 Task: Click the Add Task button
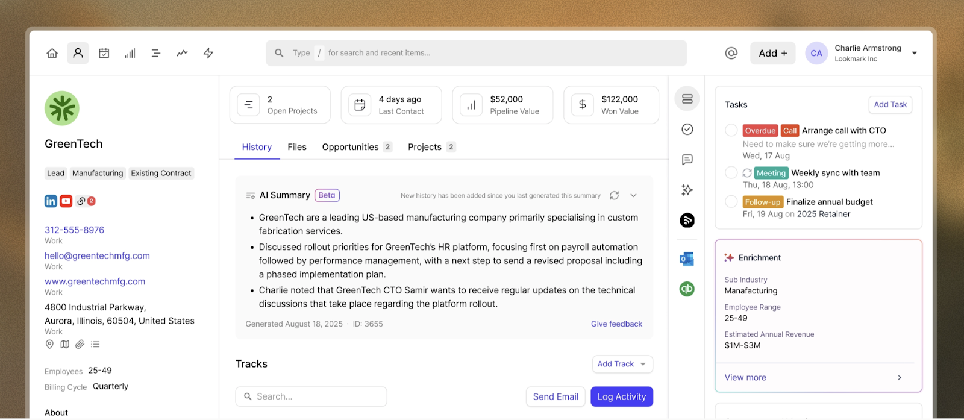pyautogui.click(x=890, y=104)
